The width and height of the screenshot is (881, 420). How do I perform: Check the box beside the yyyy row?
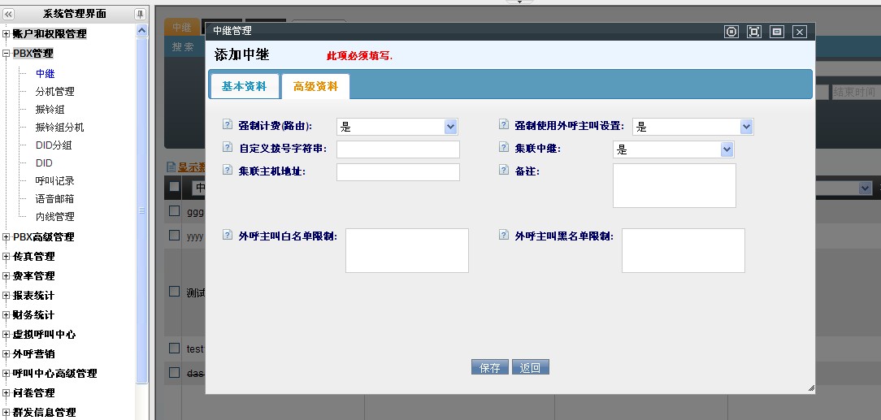point(174,235)
